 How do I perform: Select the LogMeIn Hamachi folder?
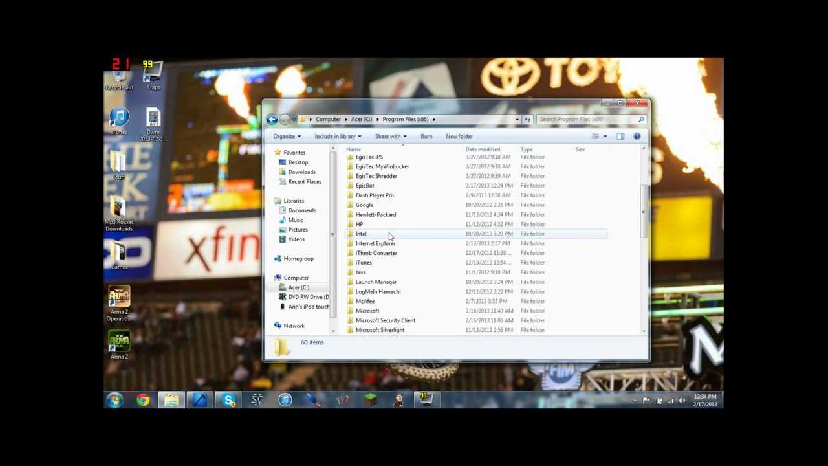tap(378, 291)
